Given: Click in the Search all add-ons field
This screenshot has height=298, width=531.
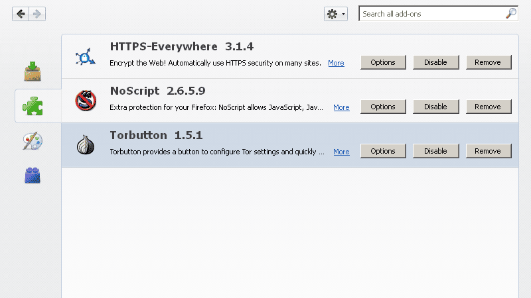Looking at the screenshot, I should pyautogui.click(x=431, y=14).
